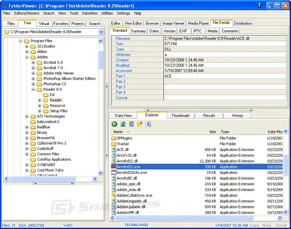Click the AdobeXMP.dll file icon

[x=113, y=212]
